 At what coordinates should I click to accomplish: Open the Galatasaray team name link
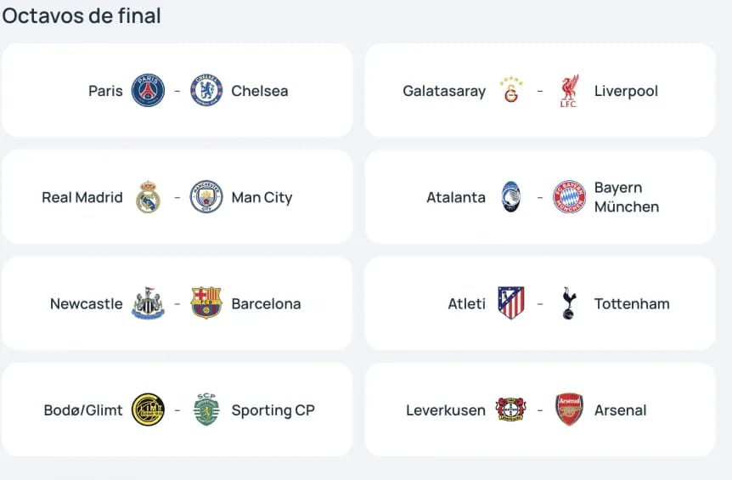tap(444, 91)
